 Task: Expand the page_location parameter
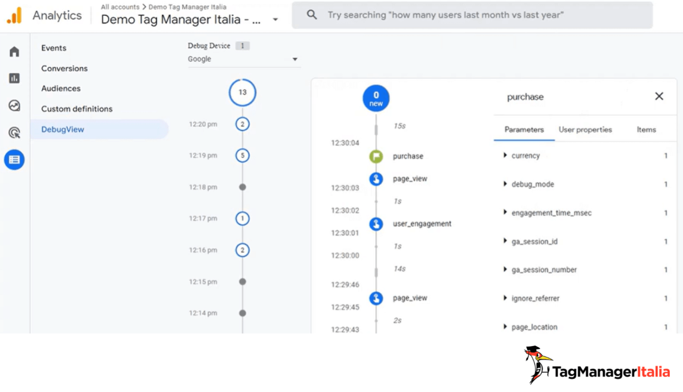tap(505, 327)
